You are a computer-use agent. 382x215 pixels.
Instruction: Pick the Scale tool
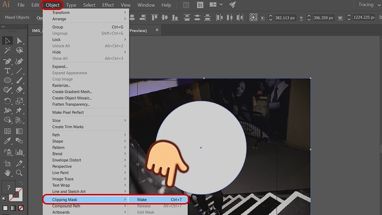click(x=19, y=101)
